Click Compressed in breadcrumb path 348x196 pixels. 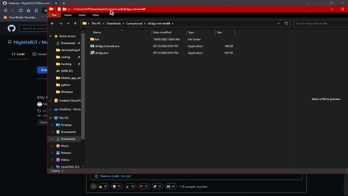coord(134,23)
